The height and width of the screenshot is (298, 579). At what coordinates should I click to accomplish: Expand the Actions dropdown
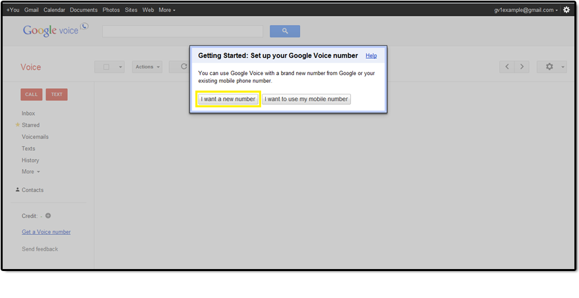(147, 66)
